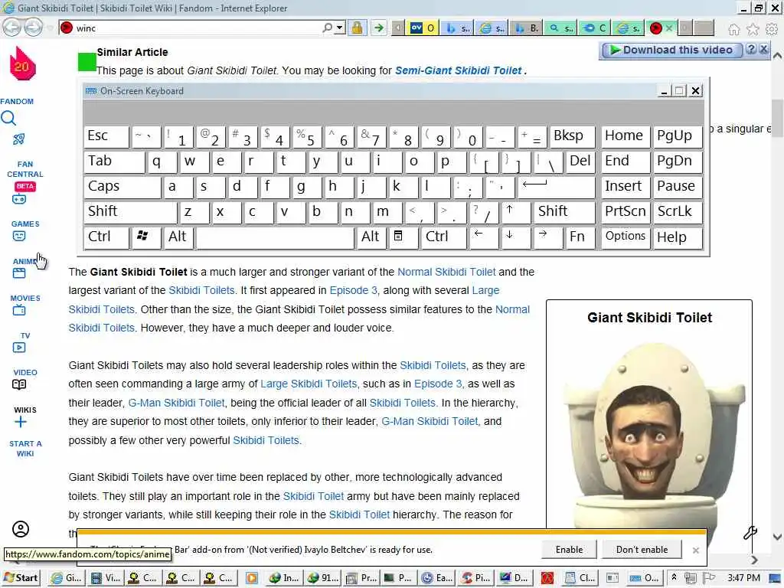Switch to the first Bing 's..' tab
The height and width of the screenshot is (588, 784).
(x=458, y=28)
